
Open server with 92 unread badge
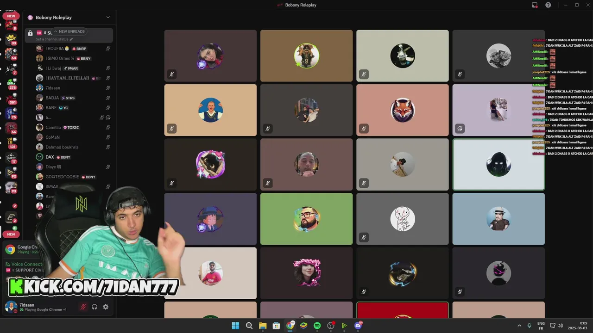(11, 173)
